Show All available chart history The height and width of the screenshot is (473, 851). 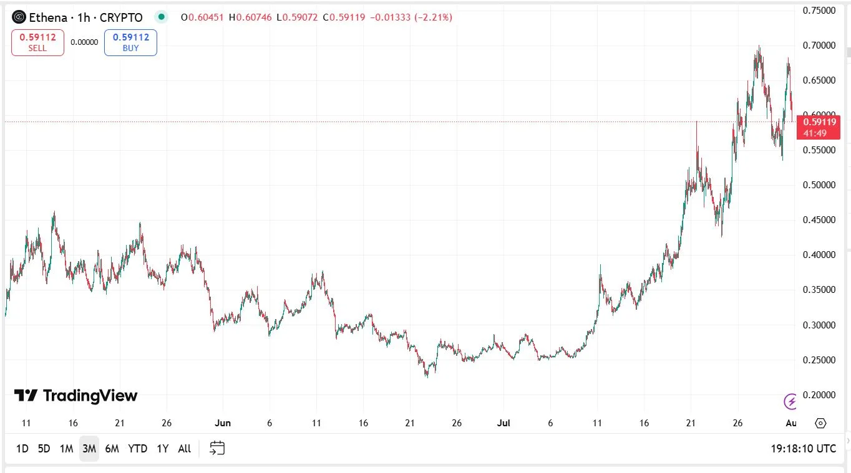(184, 449)
